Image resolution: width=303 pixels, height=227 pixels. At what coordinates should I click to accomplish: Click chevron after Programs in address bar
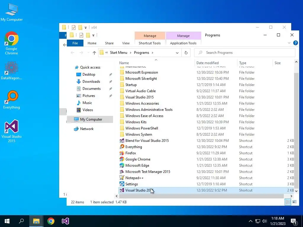point(152,53)
